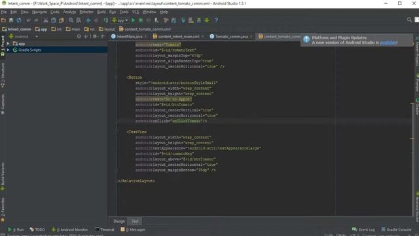Click the Open folder toolbar icon
This screenshot has width=419, height=236.
3,20
